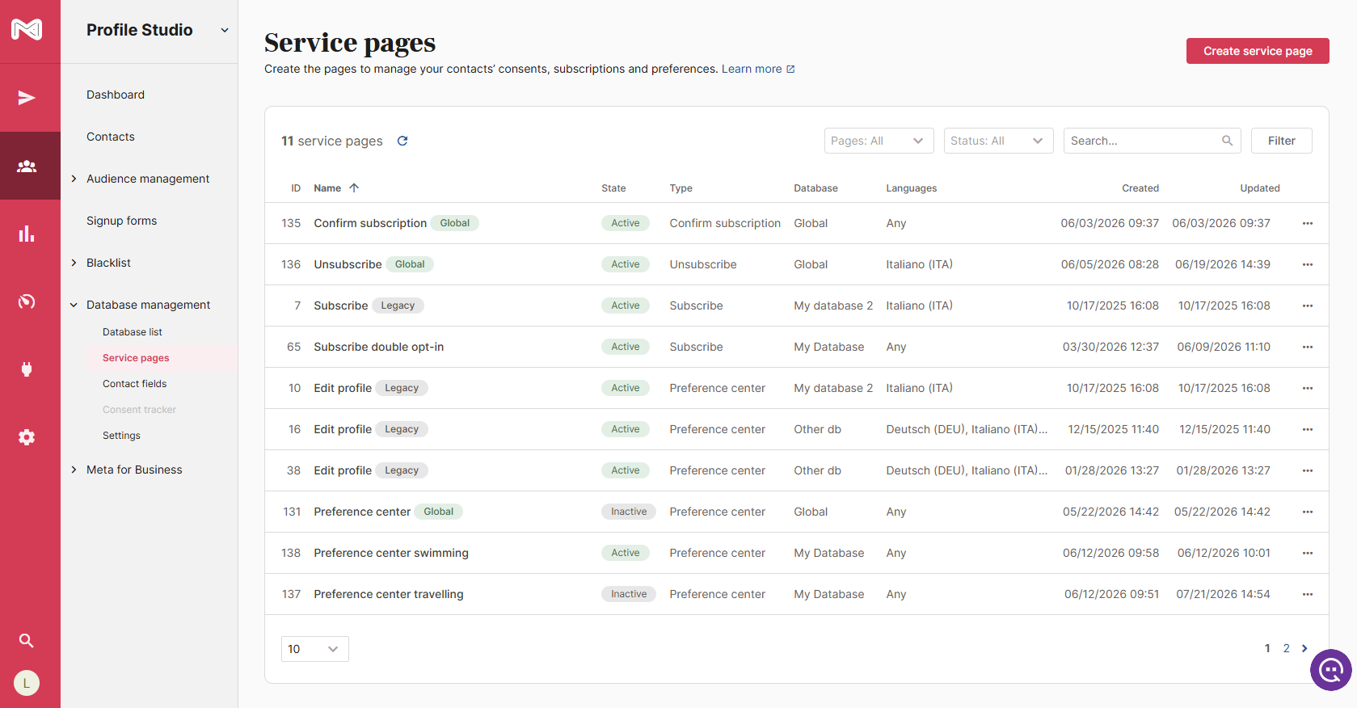The height and width of the screenshot is (708, 1357).
Task: Click the magnifier icon in Search field
Action: [x=1227, y=141]
